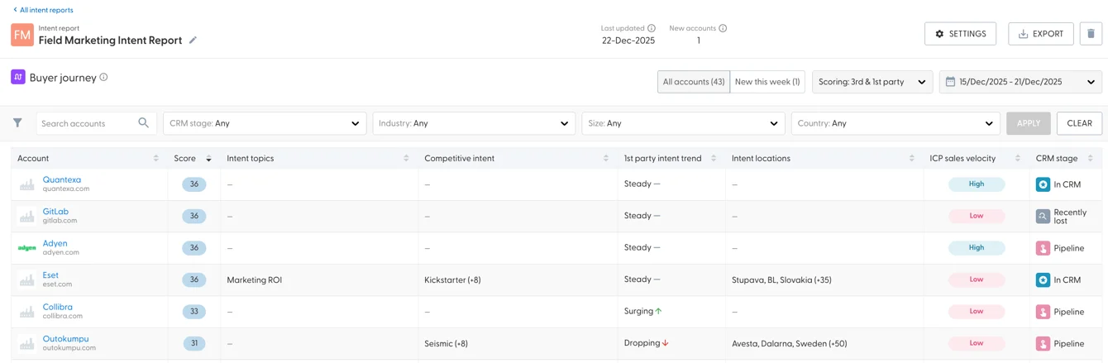
Task: Click the info icon next to Last updated
Action: click(x=652, y=28)
